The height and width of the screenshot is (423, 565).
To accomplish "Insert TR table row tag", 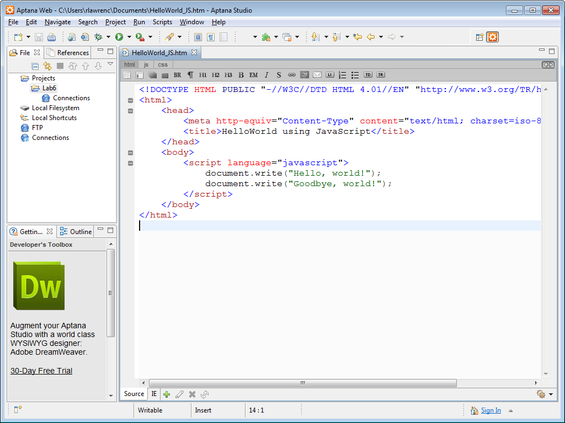I will tap(381, 75).
